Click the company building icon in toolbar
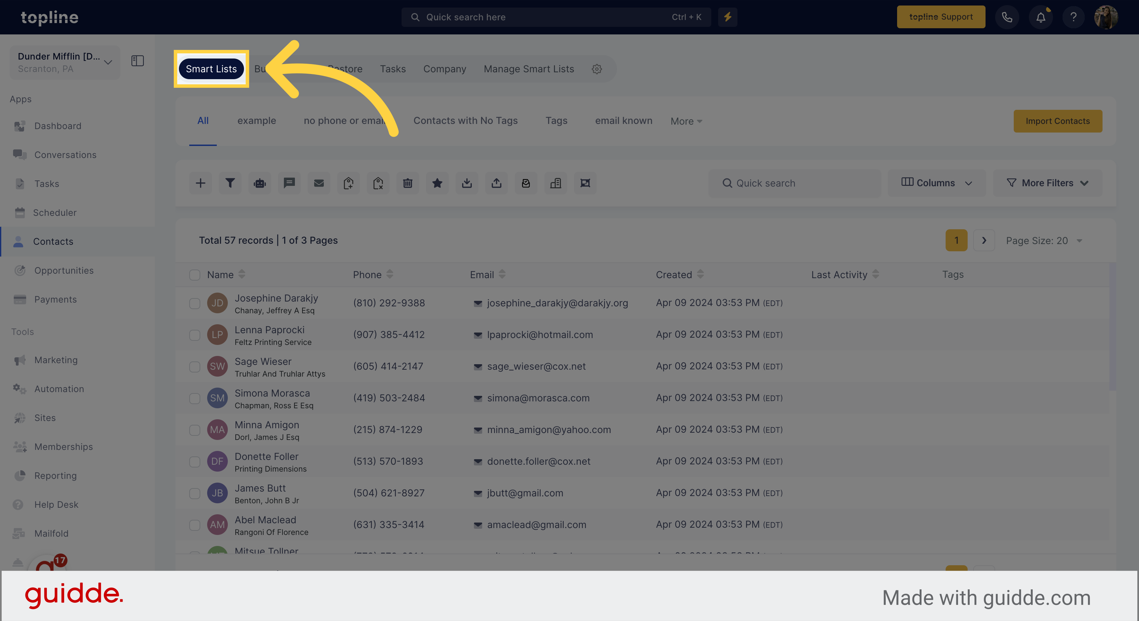This screenshot has width=1139, height=621. pos(556,183)
